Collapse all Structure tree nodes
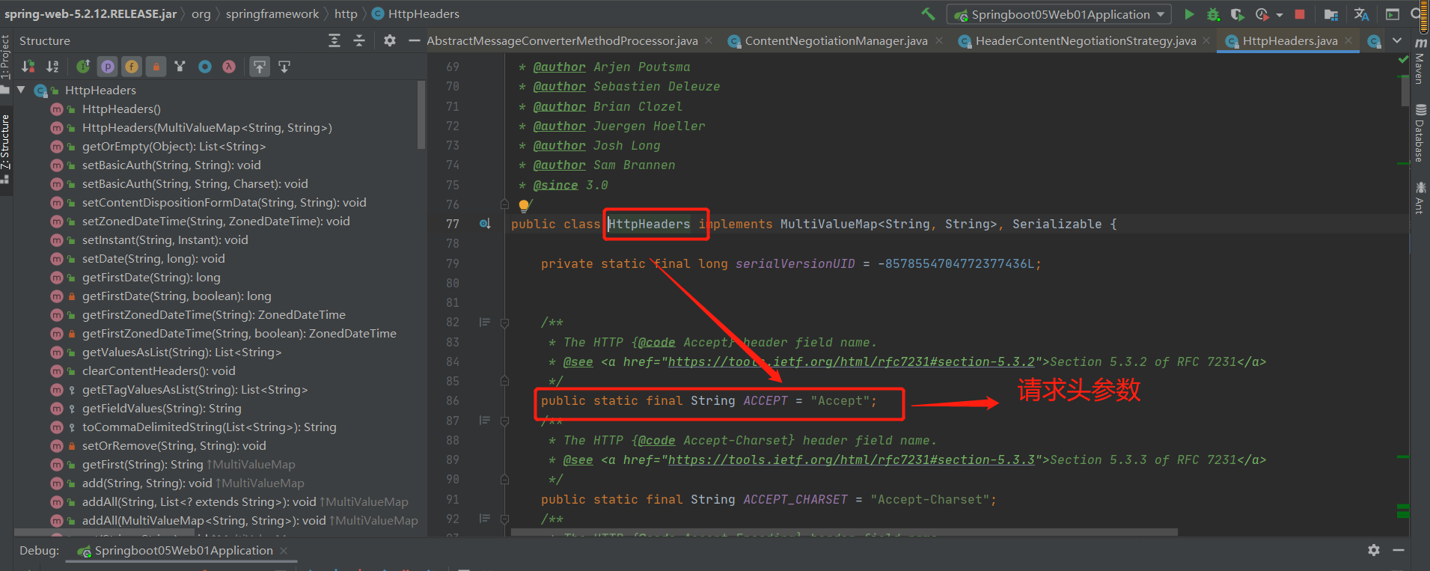Image resolution: width=1430 pixels, height=571 pixels. (359, 40)
